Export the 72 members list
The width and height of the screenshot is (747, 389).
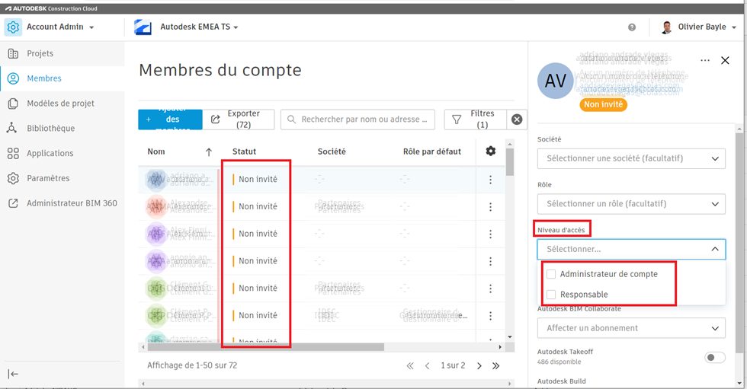pos(239,120)
